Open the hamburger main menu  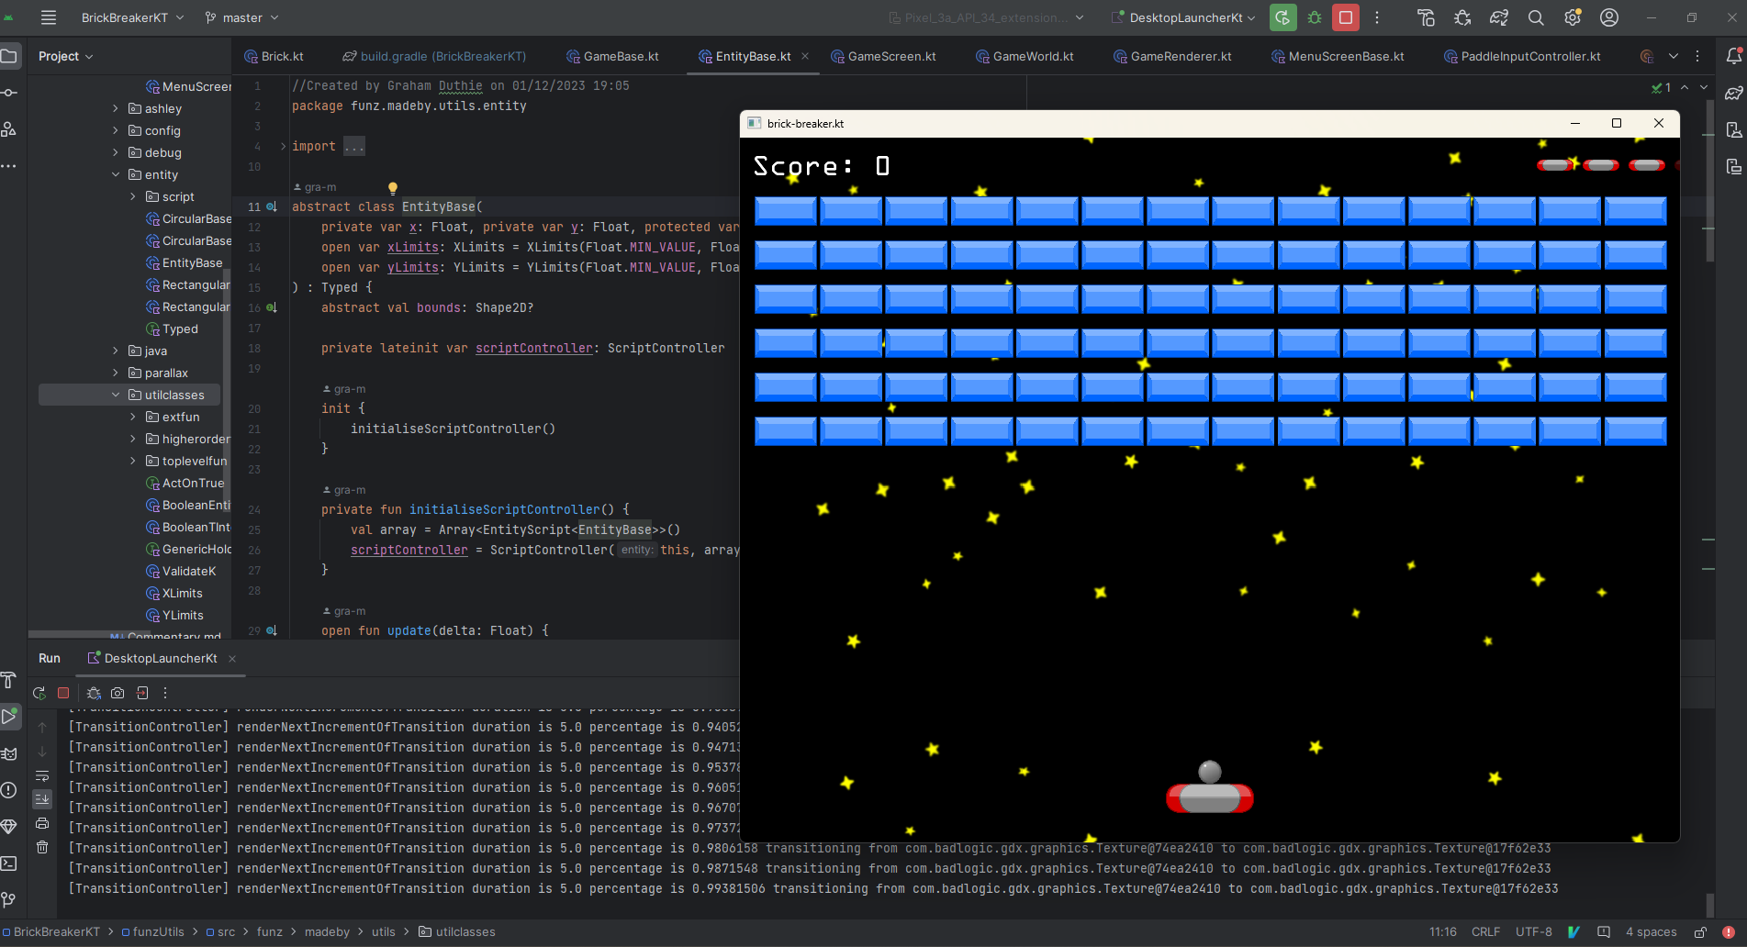point(49,17)
